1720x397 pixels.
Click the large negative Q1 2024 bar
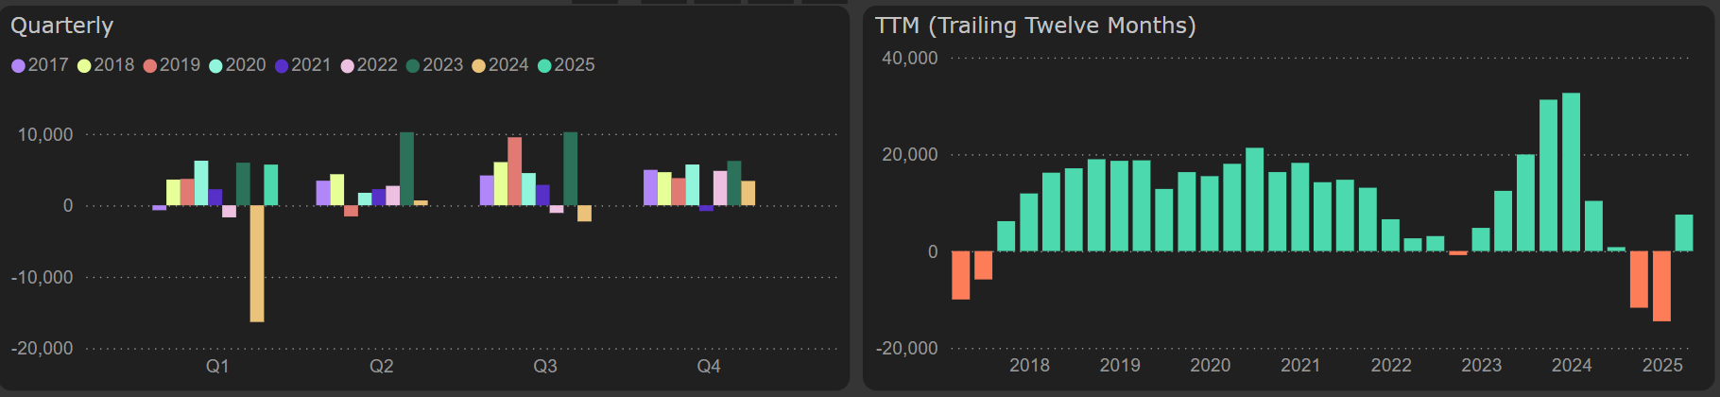point(257,263)
